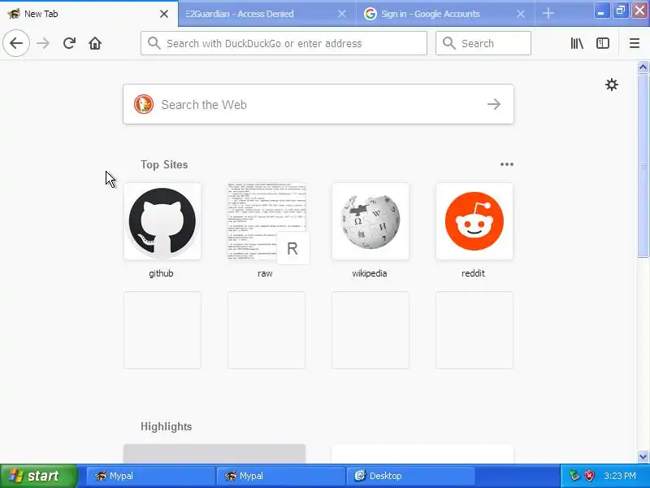Focus the DuckDuckGo address bar field
Viewport: 650px width, 488px height.
coord(284,43)
